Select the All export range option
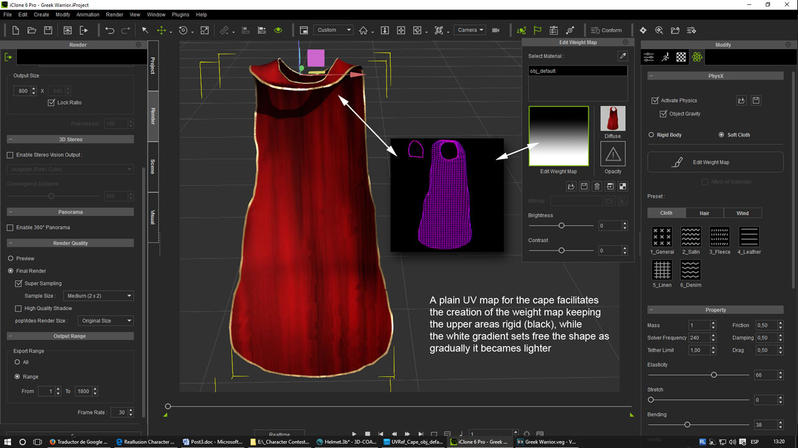Image resolution: width=798 pixels, height=448 pixels. pyautogui.click(x=17, y=362)
